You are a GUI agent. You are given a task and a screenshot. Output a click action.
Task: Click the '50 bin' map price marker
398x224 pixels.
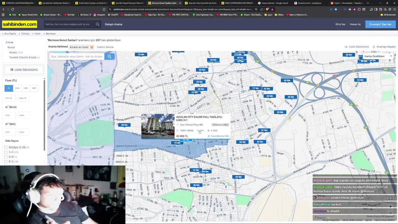[x=124, y=125]
